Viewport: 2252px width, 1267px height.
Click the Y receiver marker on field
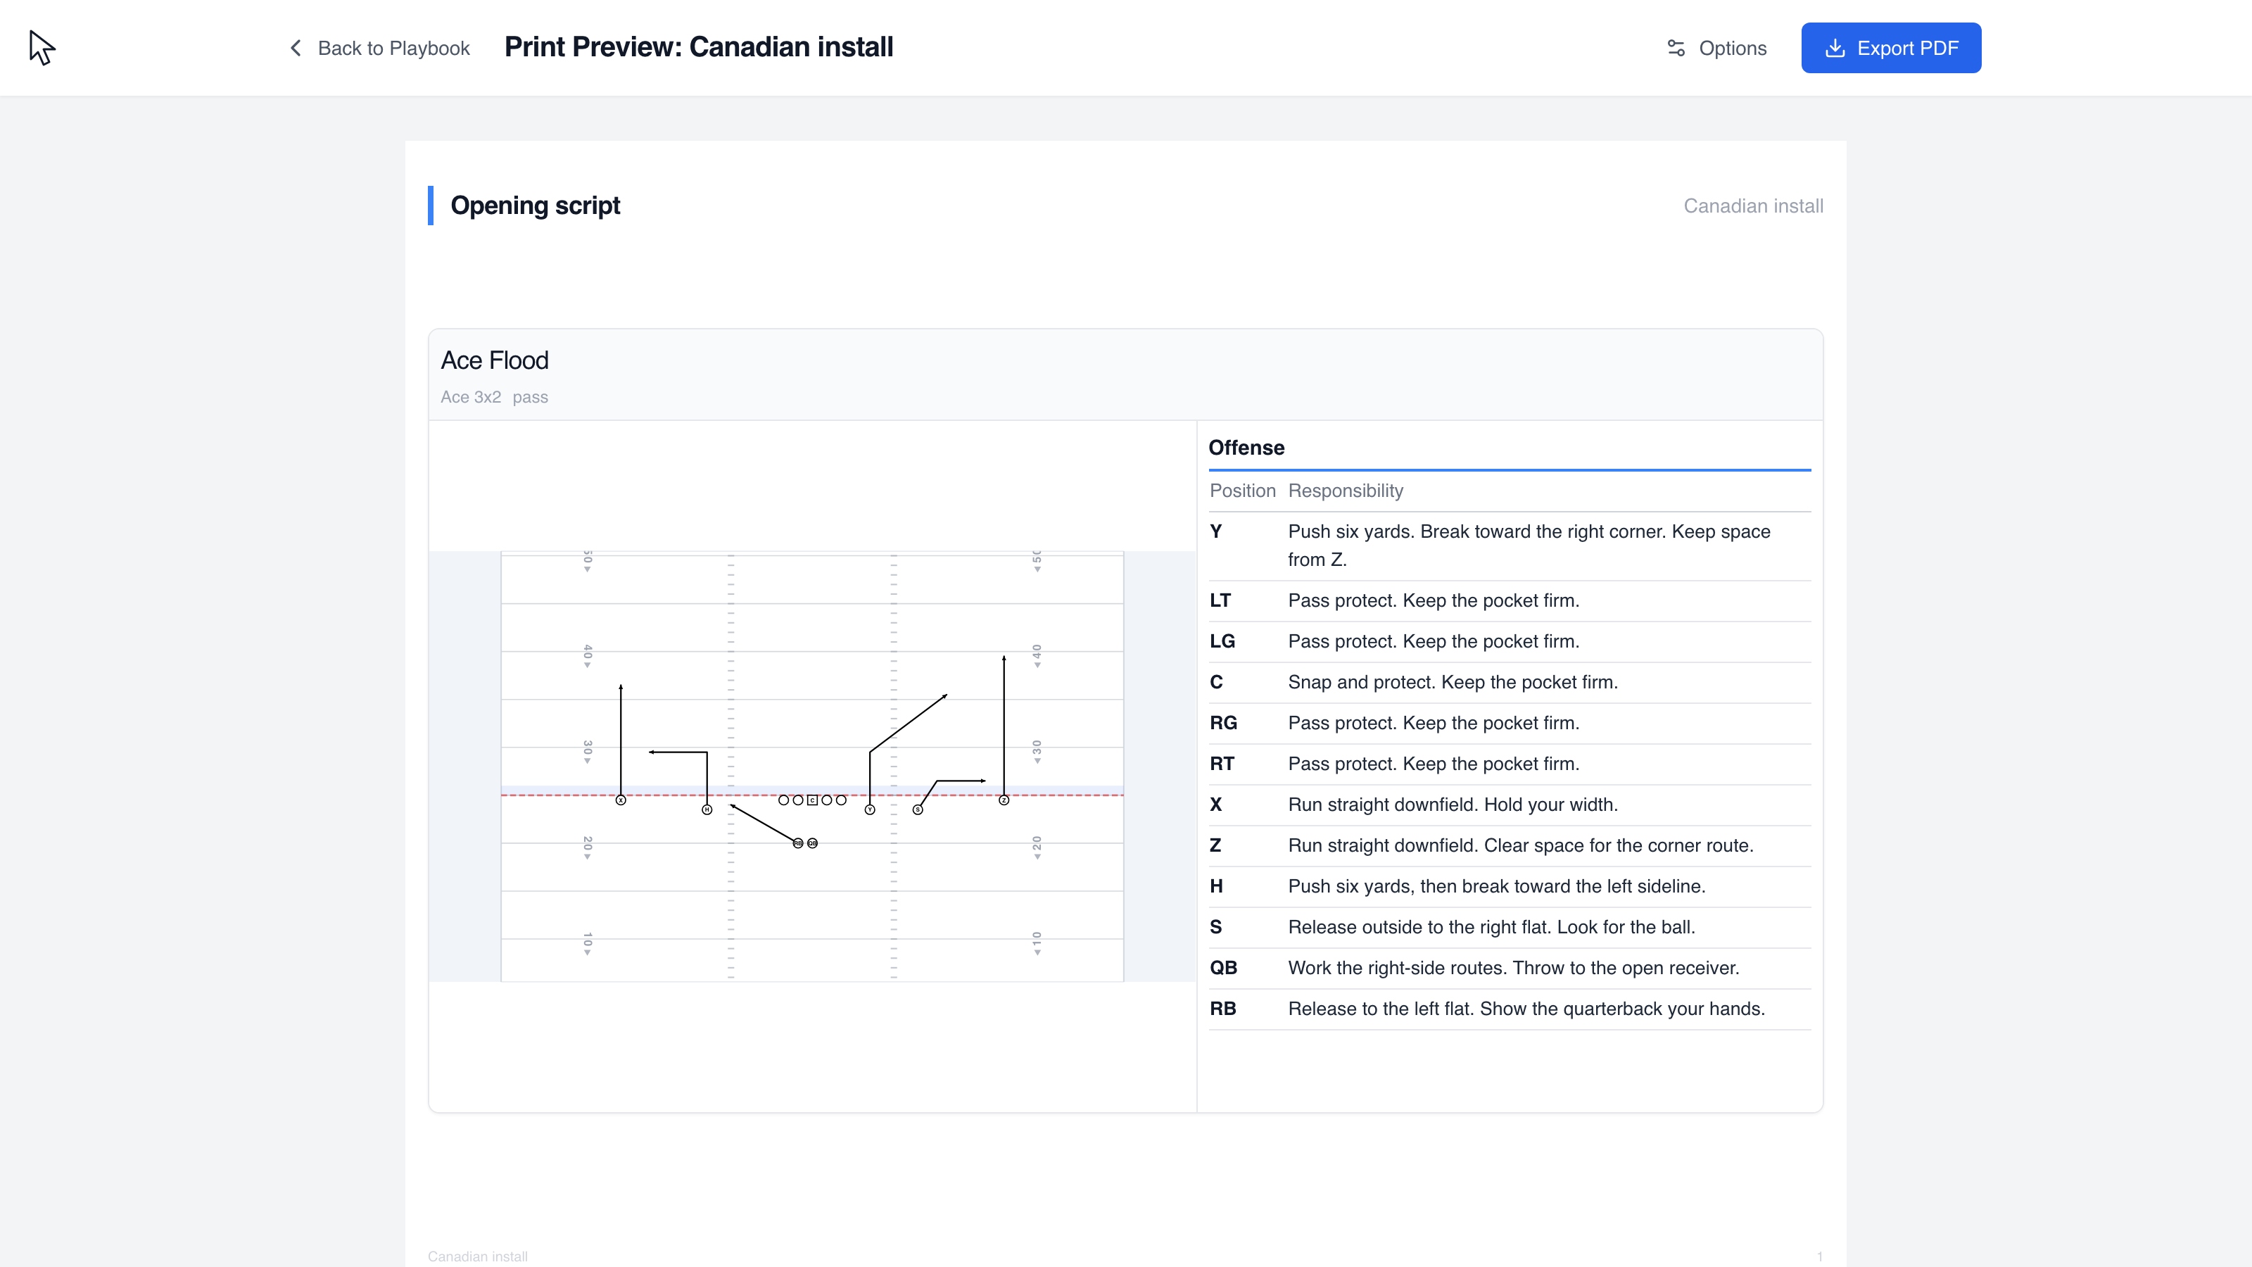[x=869, y=809]
